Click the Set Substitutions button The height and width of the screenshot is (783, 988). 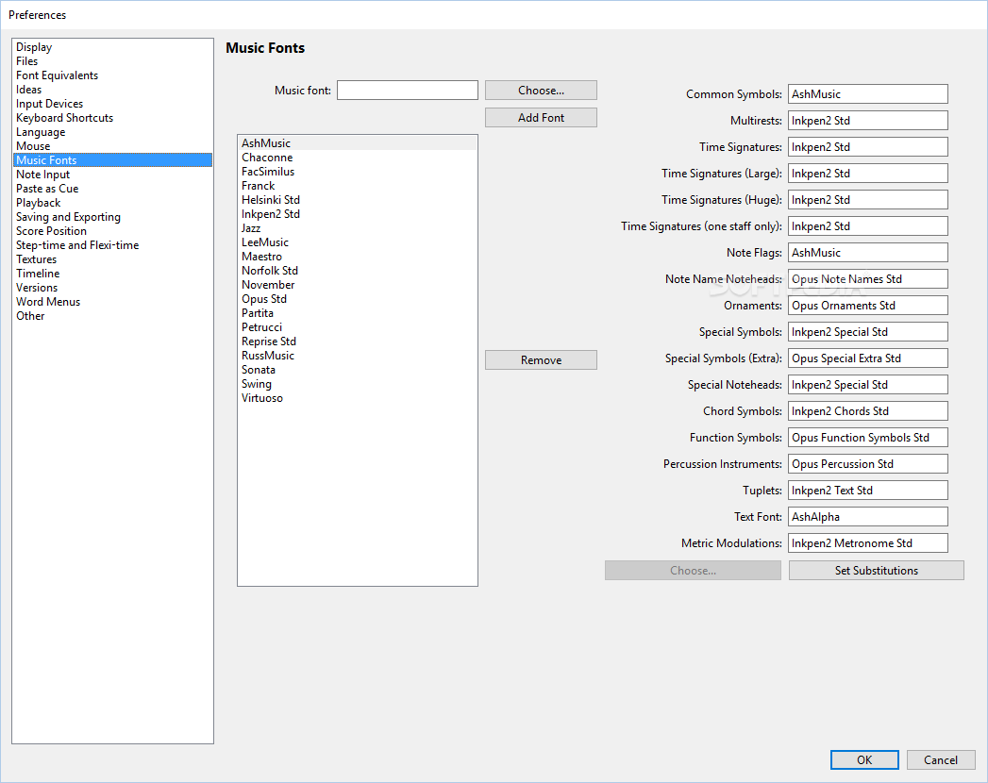877,571
